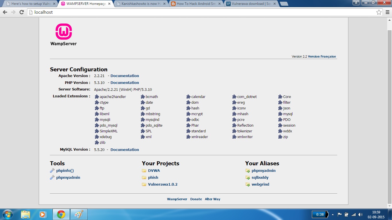
Task: Open the phpinfo() tool link
Action: tap(65, 171)
